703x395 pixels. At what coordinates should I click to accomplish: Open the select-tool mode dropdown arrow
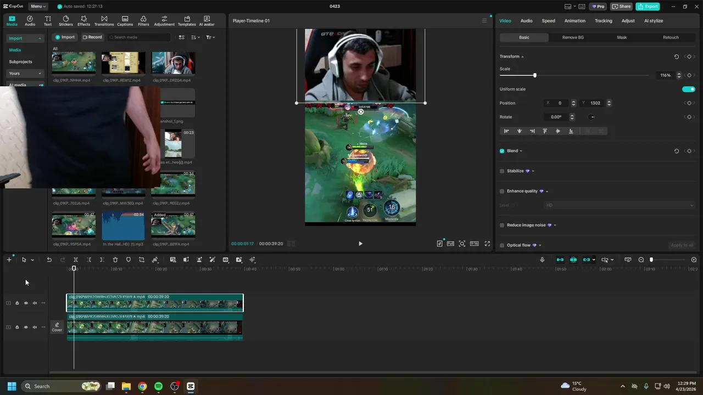click(x=32, y=260)
